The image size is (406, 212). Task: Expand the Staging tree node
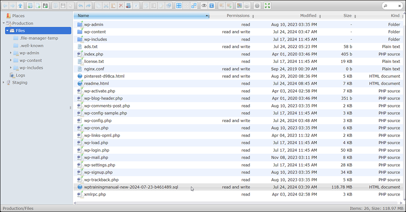coord(3,83)
